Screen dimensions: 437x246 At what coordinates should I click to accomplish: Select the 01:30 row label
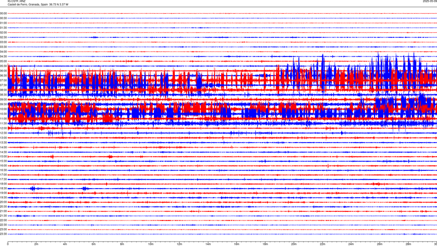(x=3, y=28)
